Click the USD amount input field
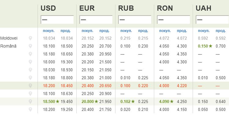229x117 pixels. tap(57, 19)
